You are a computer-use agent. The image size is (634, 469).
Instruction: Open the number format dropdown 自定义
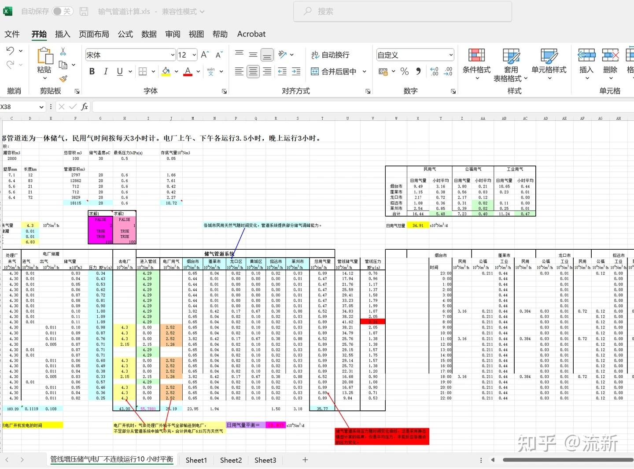click(451, 55)
